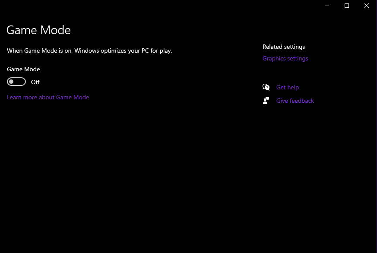The height and width of the screenshot is (253, 377).
Task: Click the empty title bar left of Minimize
Action: pyautogui.click(x=173, y=6)
